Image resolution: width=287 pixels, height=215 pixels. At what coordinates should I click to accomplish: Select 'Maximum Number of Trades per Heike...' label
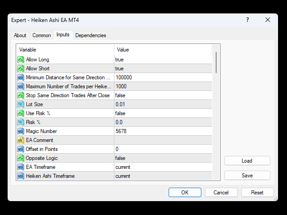pos(69,86)
